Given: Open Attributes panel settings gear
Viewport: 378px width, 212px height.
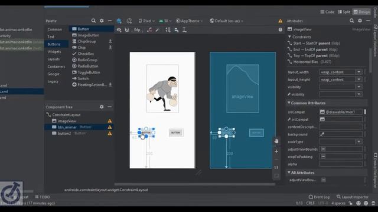Looking at the screenshot, I should [x=360, y=21].
